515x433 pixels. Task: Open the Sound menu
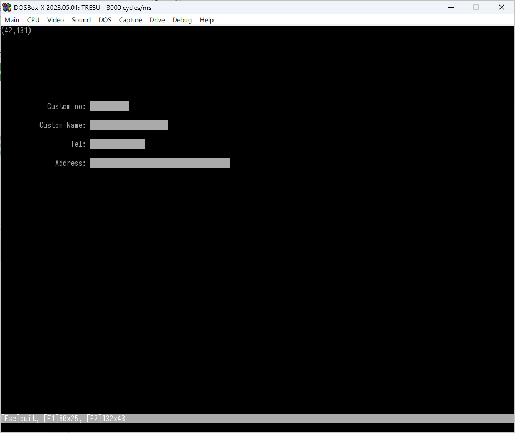coord(81,20)
